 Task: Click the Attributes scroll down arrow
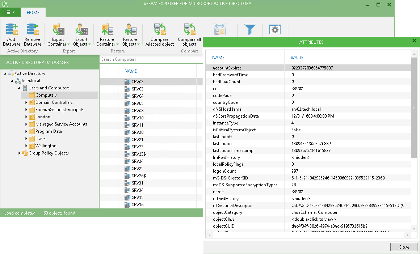click(x=414, y=229)
